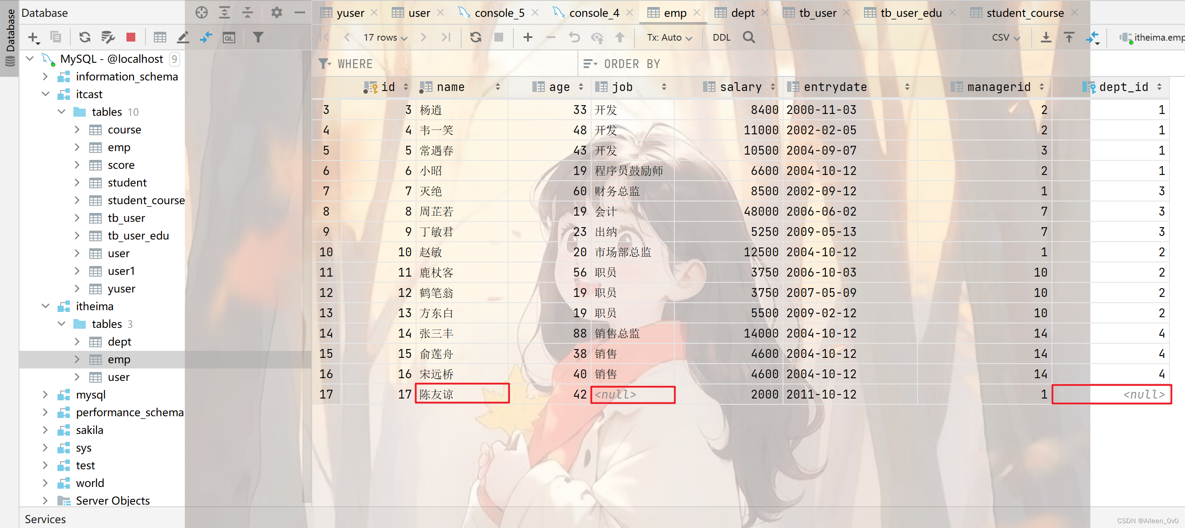Click the export CSV download icon
The height and width of the screenshot is (528, 1185).
pyautogui.click(x=1044, y=37)
